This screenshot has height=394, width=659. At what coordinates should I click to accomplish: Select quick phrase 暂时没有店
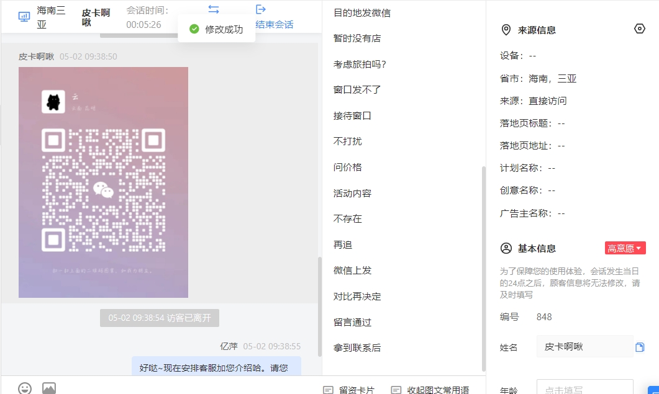coord(357,38)
